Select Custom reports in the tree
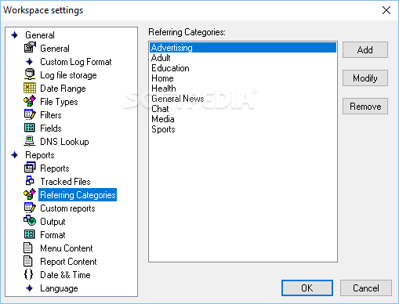This screenshot has height=304, width=399. click(x=67, y=208)
